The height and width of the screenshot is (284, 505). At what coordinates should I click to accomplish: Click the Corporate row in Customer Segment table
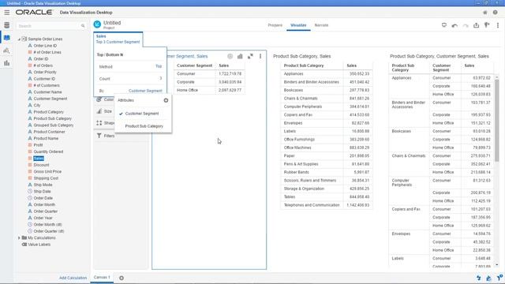point(209,82)
